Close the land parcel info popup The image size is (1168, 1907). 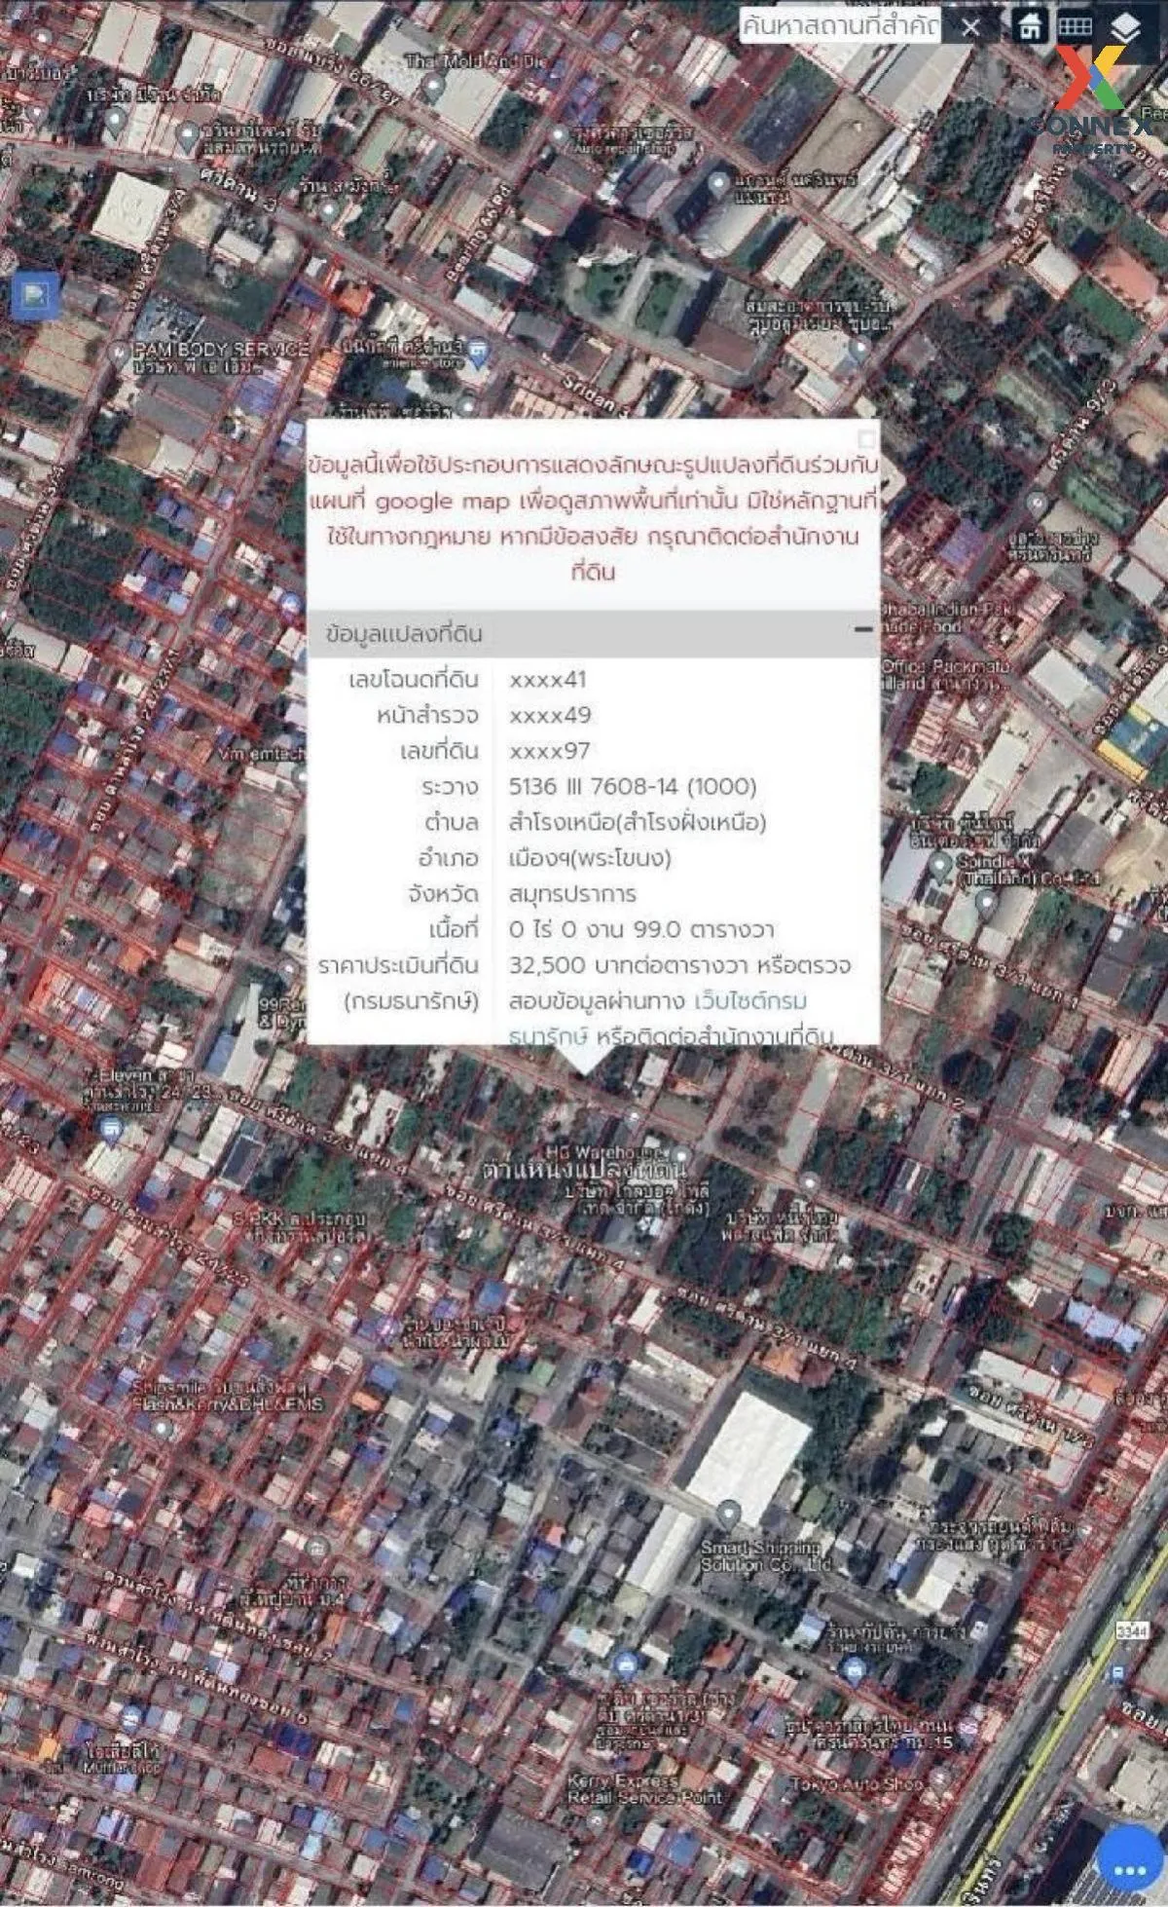pos(866,439)
